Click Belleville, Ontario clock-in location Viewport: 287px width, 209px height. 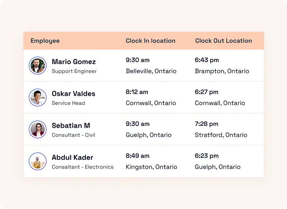click(151, 71)
